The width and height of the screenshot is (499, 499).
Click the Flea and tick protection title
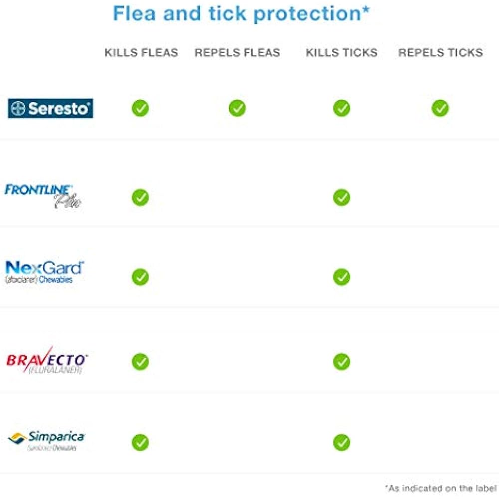(242, 13)
